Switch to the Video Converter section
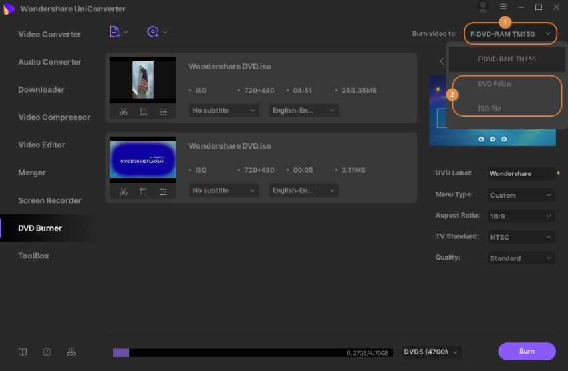568x371 pixels. tap(49, 34)
